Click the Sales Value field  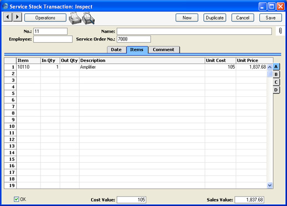(249, 200)
